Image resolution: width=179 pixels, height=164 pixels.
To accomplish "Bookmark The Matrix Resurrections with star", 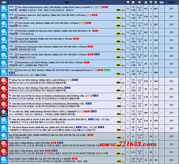I will click(x=124, y=7).
